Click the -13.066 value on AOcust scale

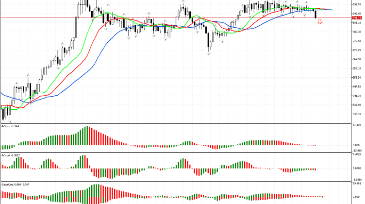[x=357, y=151]
